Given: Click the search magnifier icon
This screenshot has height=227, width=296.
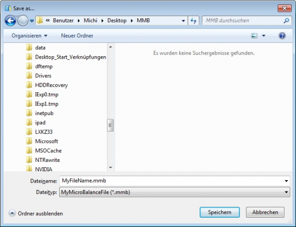Looking at the screenshot, I should (286, 21).
